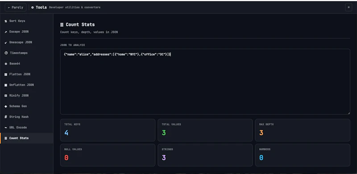
Task: Click the Strings stat card
Action: click(205, 155)
